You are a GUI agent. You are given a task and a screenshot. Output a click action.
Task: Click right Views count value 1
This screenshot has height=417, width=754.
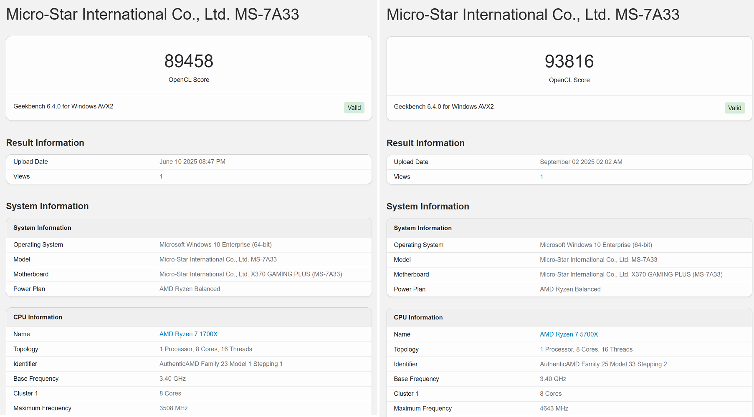click(541, 177)
